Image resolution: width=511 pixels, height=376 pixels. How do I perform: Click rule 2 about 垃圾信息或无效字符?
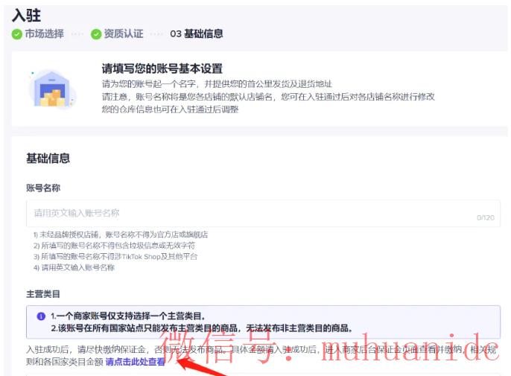pos(114,246)
